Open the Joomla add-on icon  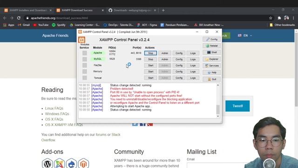(59, 164)
